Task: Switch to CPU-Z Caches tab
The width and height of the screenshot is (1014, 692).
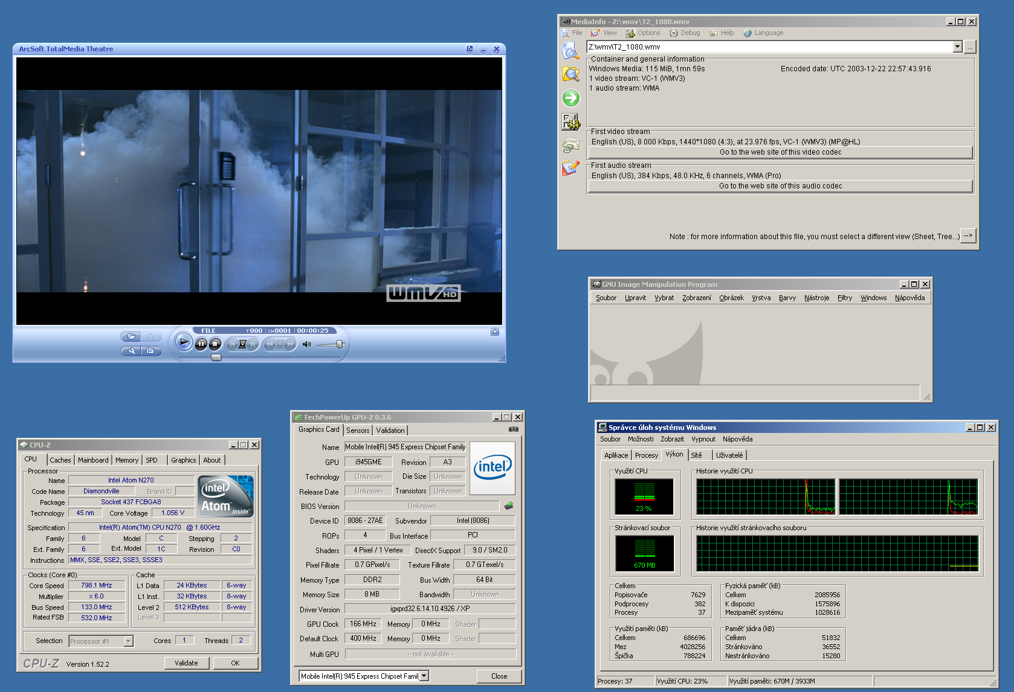Action: pyautogui.click(x=60, y=460)
